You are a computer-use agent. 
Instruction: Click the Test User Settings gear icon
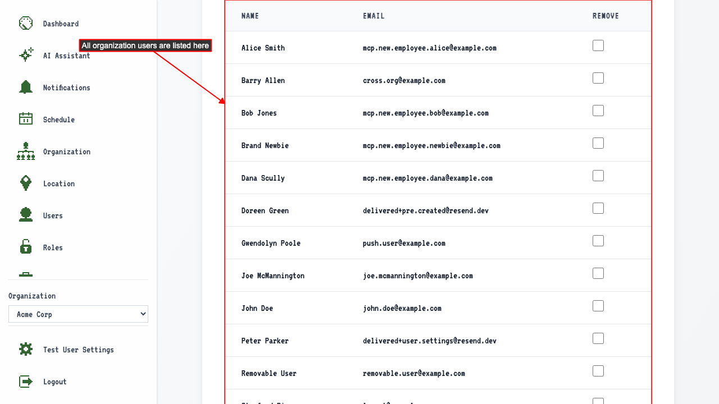26,349
